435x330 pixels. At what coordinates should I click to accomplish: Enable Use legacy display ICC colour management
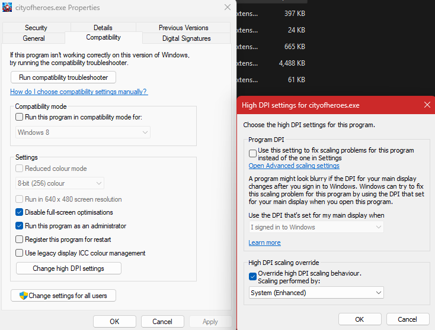(20, 253)
